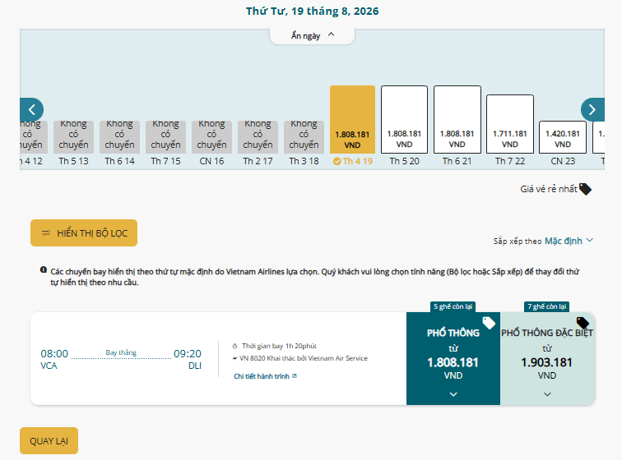The width and height of the screenshot is (622, 460).
Task: Open the Chi tiết hành trình link
Action: click(x=265, y=376)
